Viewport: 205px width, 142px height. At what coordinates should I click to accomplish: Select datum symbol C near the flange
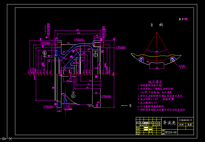(95, 55)
